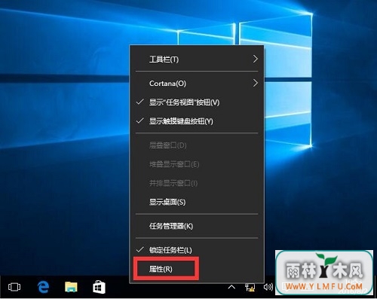Select 堆叠显示窗口(E) menu entry
The image size is (377, 299).
[x=197, y=164]
